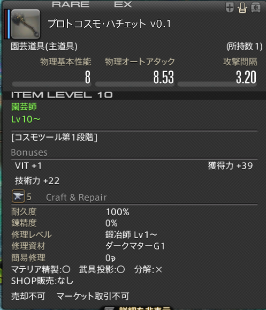Click the 園芸師 class requirement label
This screenshot has height=310, width=266.
pyautogui.click(x=24, y=107)
